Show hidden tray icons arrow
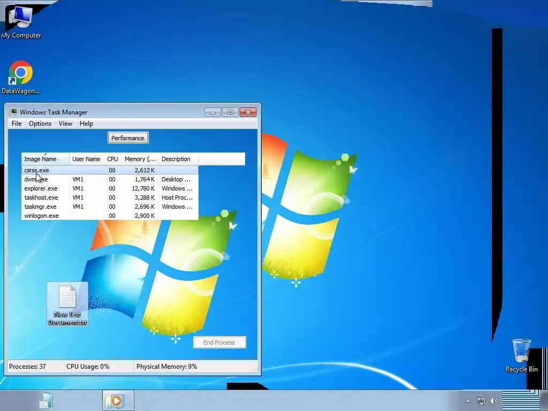Image resolution: width=548 pixels, height=411 pixels. click(x=468, y=401)
